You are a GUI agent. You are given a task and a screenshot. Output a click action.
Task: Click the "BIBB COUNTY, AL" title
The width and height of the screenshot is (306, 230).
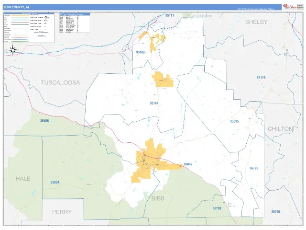click(17, 7)
